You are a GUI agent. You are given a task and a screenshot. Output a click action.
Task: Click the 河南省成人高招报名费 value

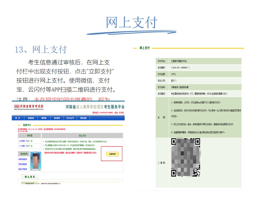(x=180, y=87)
